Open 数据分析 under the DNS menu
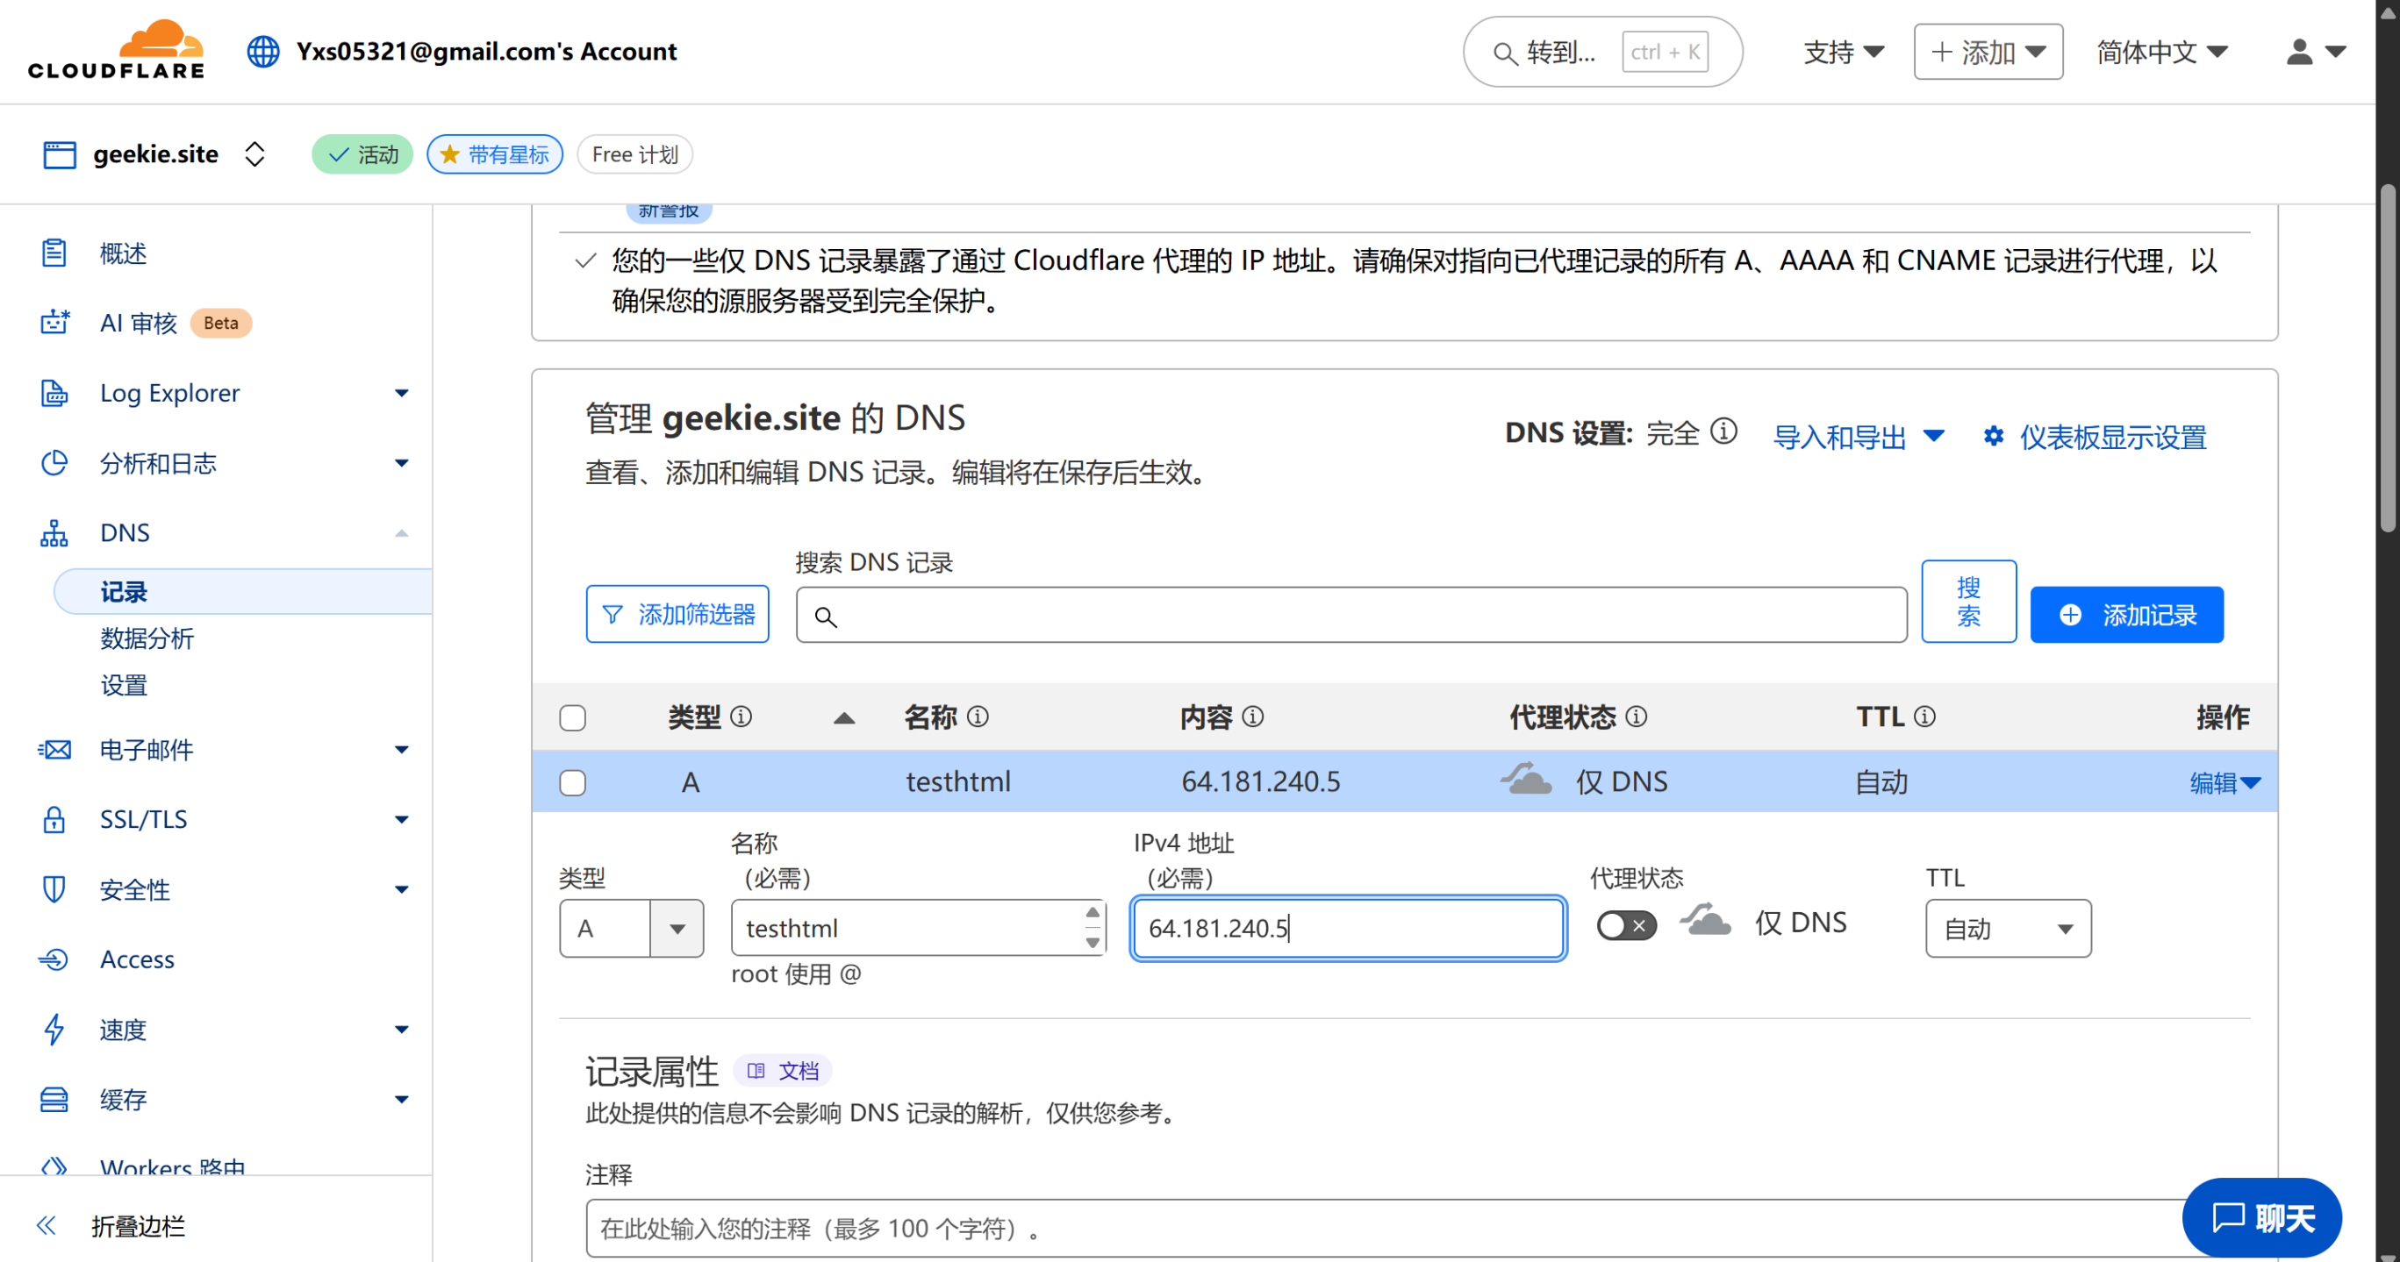The height and width of the screenshot is (1262, 2400). (x=147, y=638)
